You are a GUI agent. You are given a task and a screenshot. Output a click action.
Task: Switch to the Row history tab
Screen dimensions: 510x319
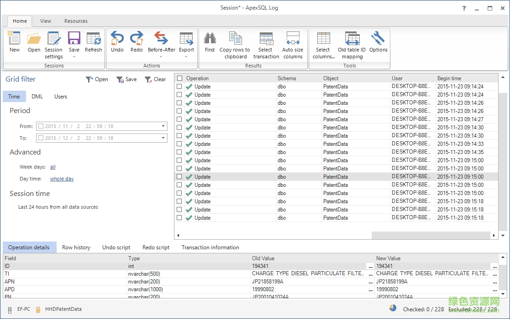tap(76, 247)
